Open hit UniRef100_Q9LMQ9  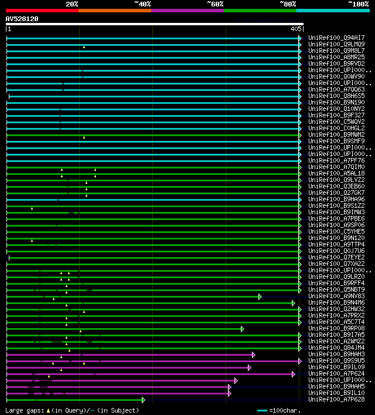coord(336,44)
